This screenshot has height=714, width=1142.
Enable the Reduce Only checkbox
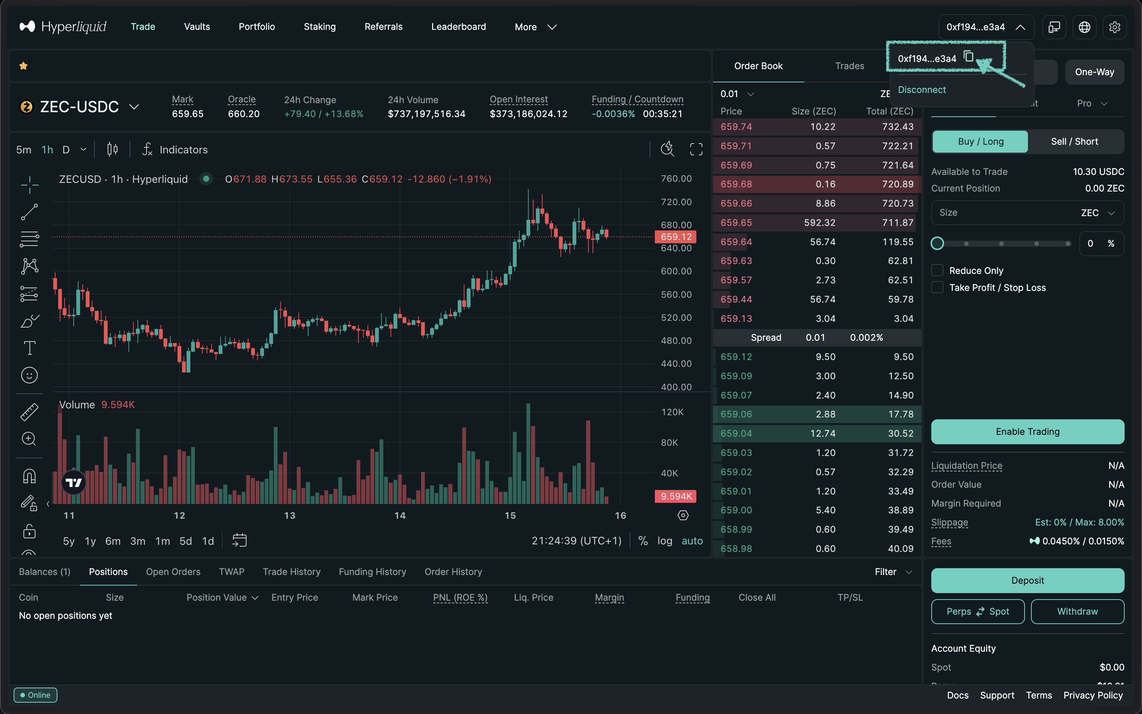[938, 270]
